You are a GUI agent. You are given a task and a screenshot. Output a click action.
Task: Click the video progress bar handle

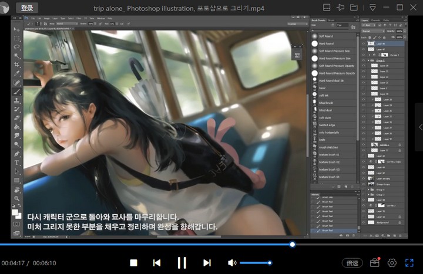(293, 244)
